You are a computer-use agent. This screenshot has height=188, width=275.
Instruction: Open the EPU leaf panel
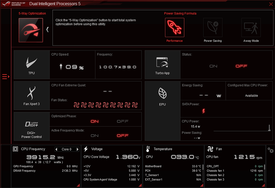click(162, 96)
